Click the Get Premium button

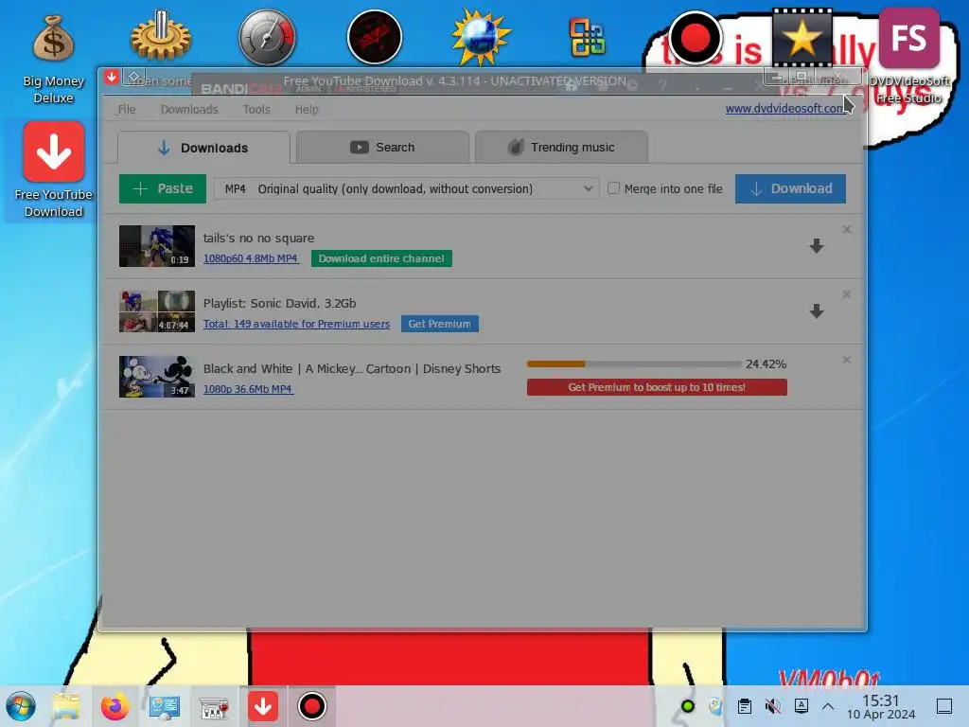pos(439,324)
